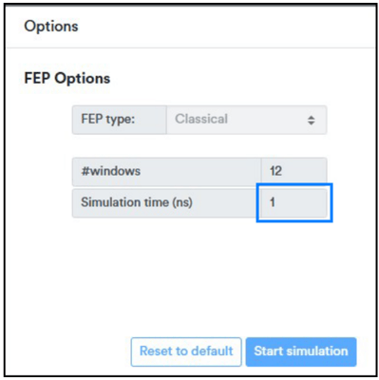
Task: Click the #windows label cell
Action: [167, 172]
